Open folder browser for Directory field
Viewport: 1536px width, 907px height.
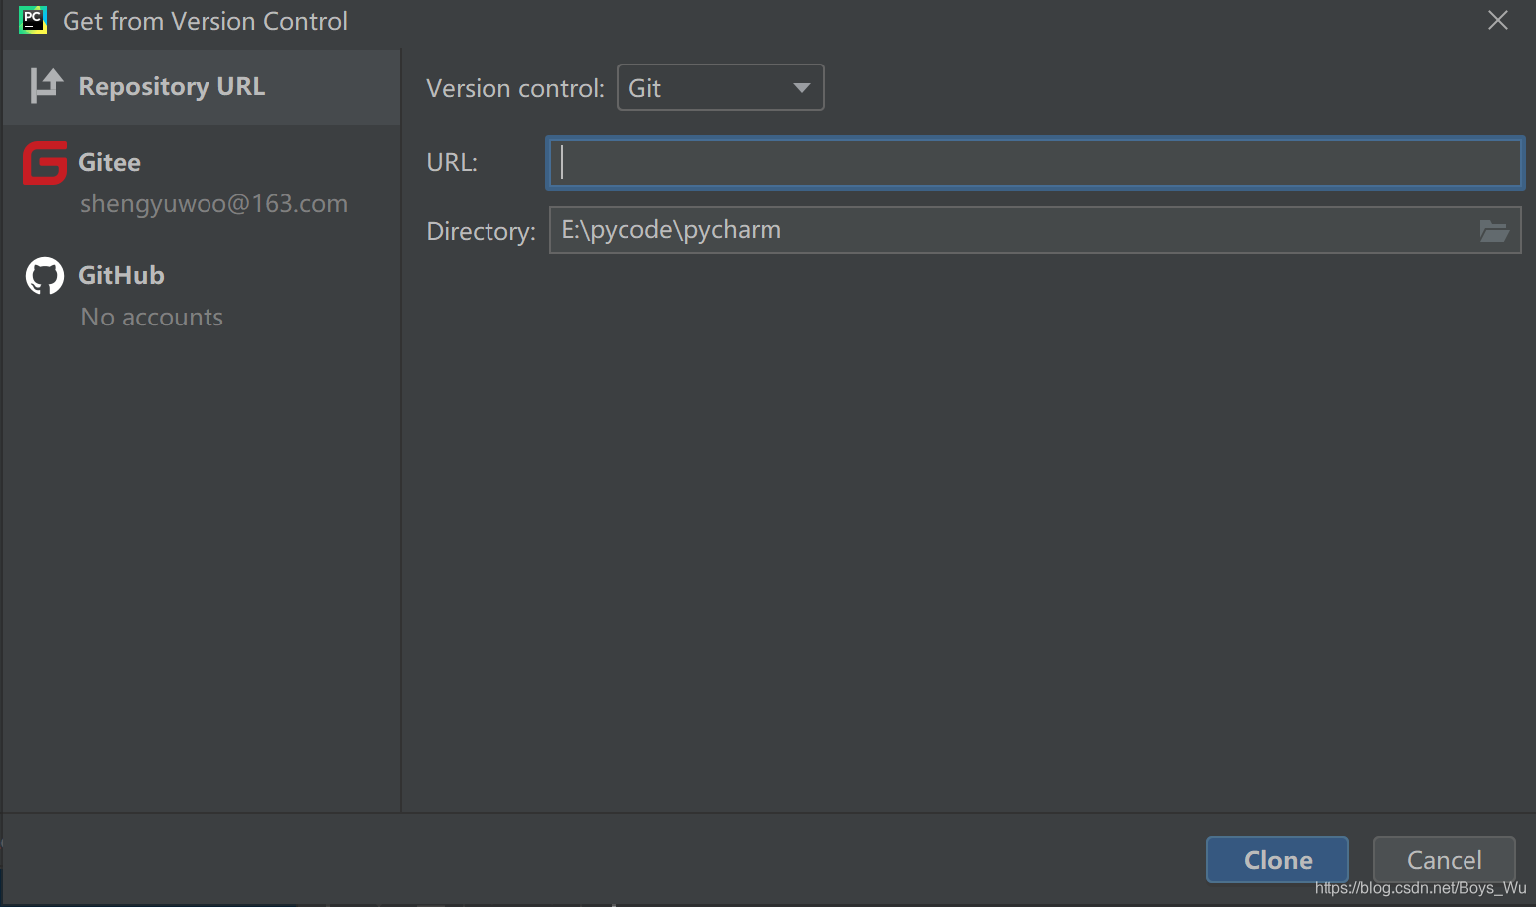[x=1494, y=231]
